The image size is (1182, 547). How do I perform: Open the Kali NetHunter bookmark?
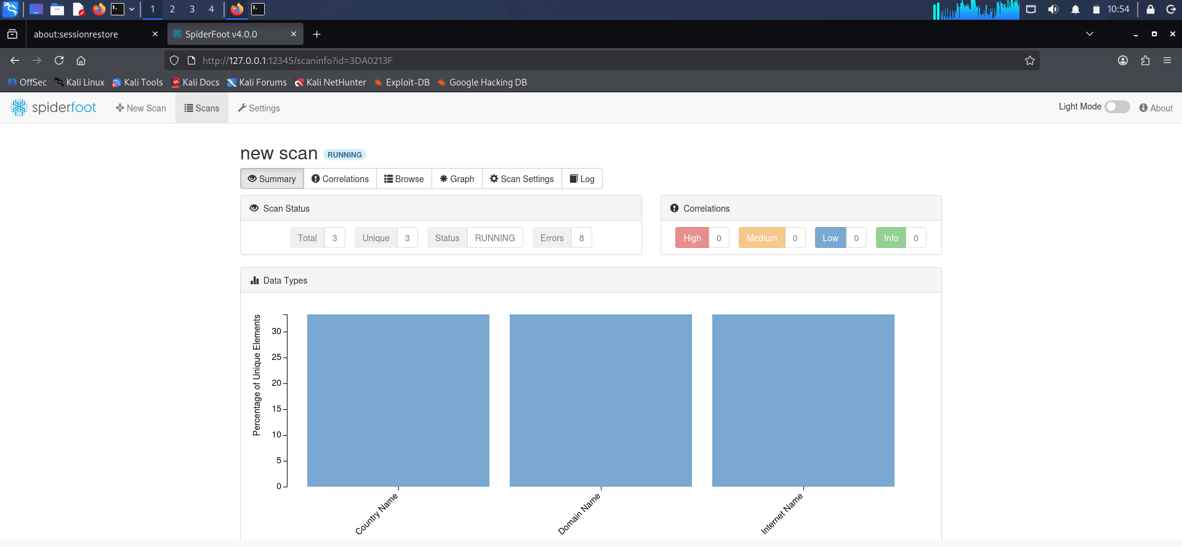330,82
